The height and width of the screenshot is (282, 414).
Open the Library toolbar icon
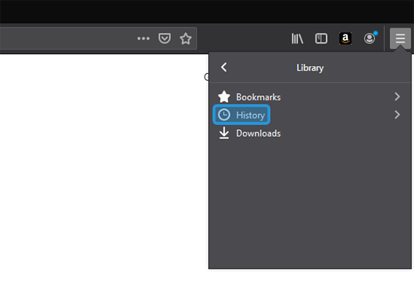(x=297, y=39)
